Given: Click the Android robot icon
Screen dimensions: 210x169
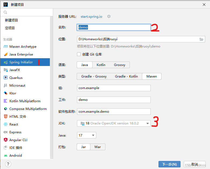Looking at the screenshot, I should click(6, 156).
